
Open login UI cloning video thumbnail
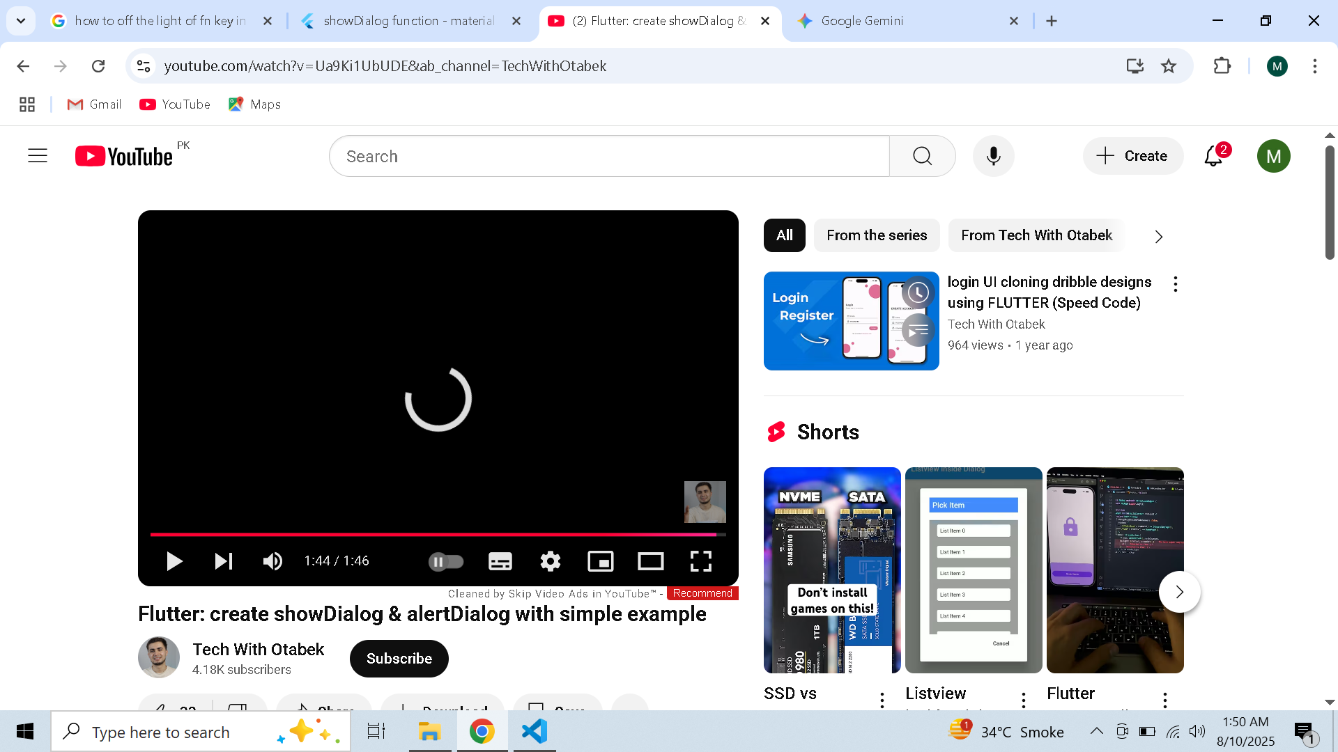(x=852, y=321)
